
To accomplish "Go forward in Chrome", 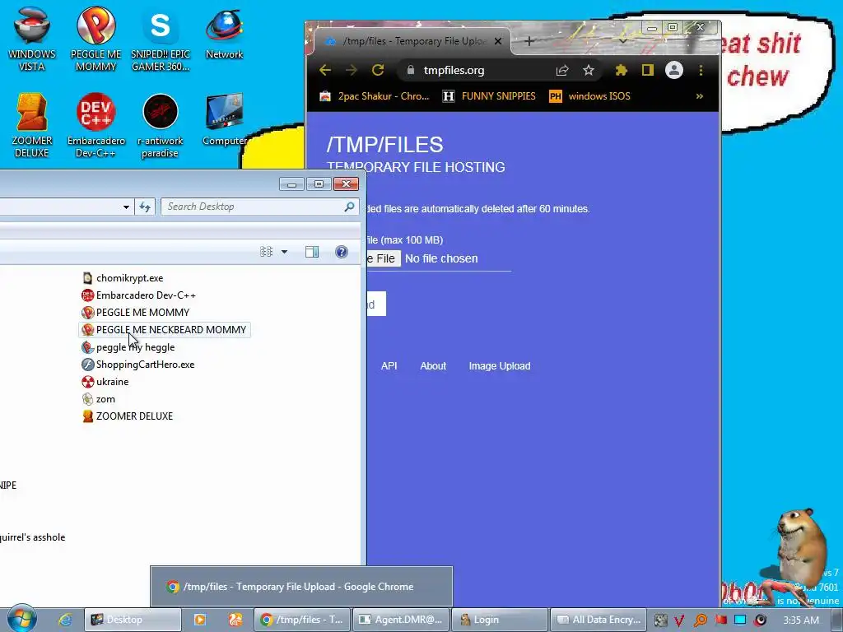I will (x=351, y=71).
